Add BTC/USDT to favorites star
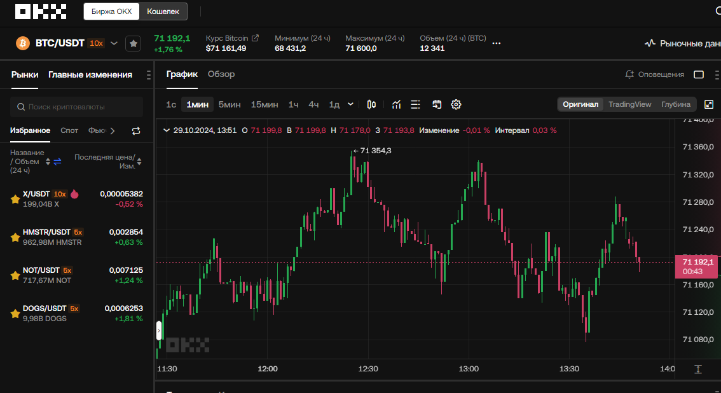This screenshot has width=721, height=393. click(x=134, y=44)
